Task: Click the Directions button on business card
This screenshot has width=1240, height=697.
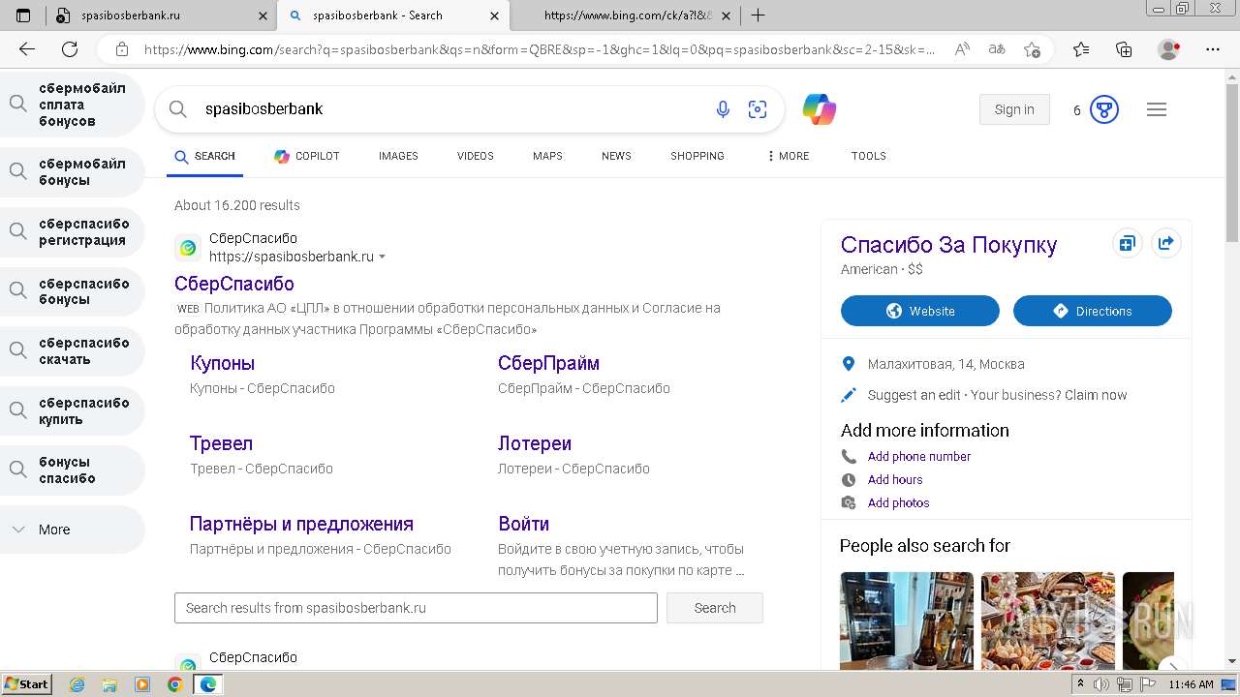Action: point(1093,311)
